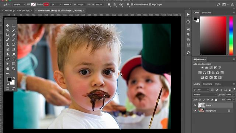
Task: Select the Gradient tool
Action: (x=14, y=49)
